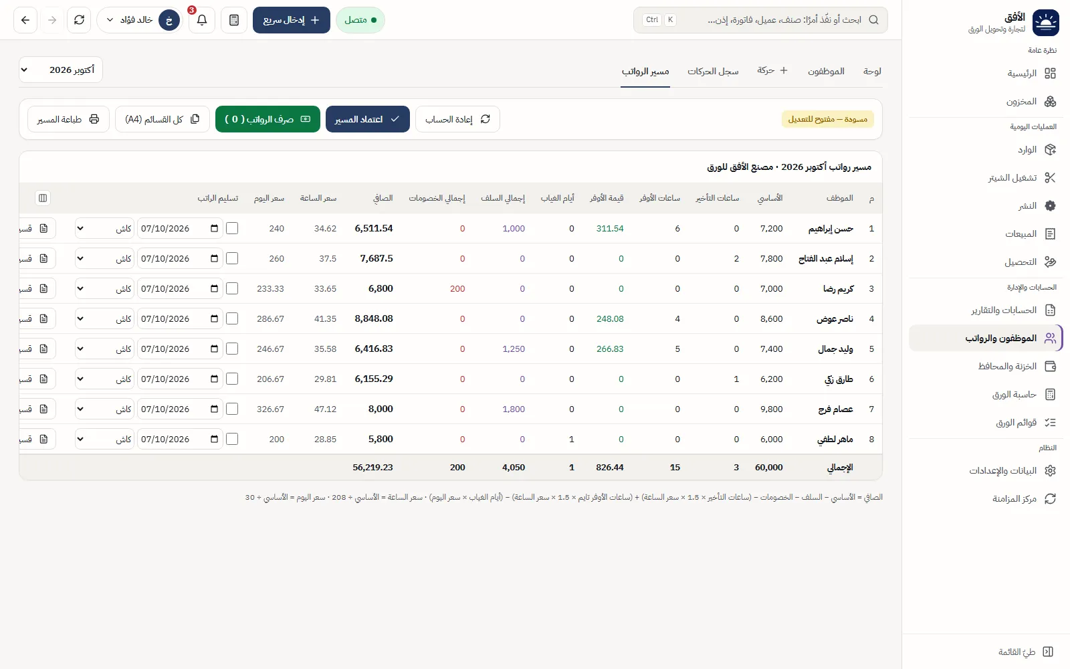Open payment method dropdown for إسلام عبد الفتاح

coord(104,258)
